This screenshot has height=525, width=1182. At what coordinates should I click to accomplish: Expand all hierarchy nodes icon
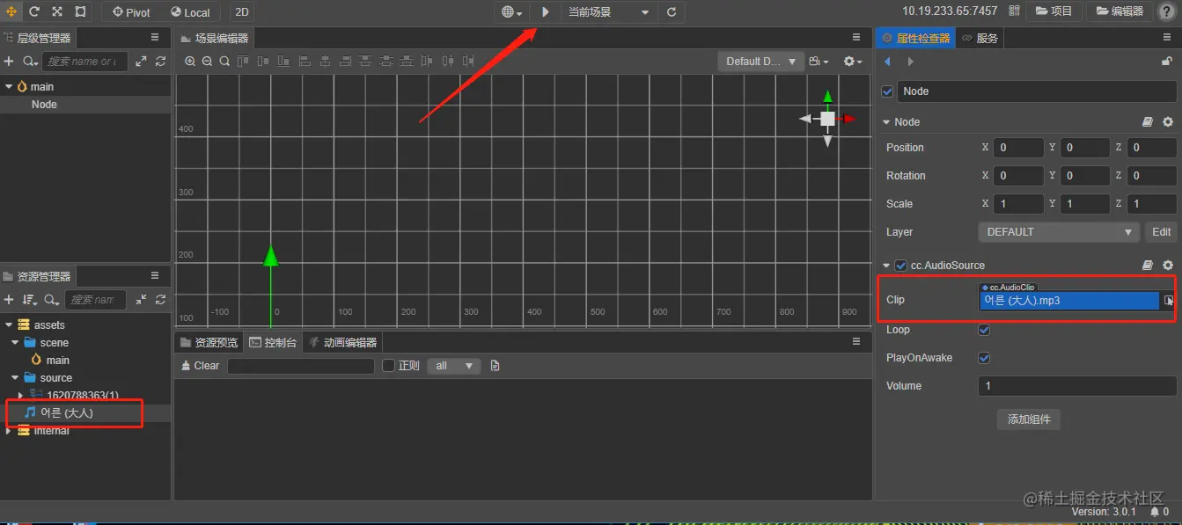pos(141,62)
